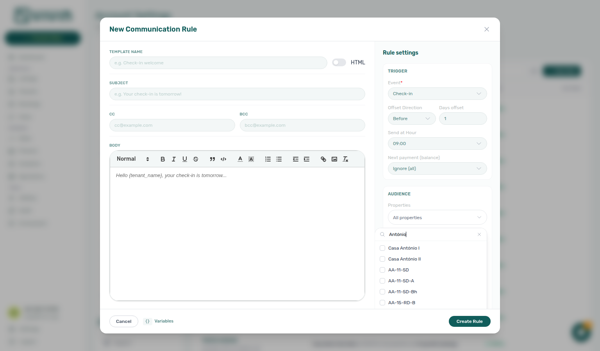The width and height of the screenshot is (600, 351).
Task: Click the António property search field
Action: pyautogui.click(x=431, y=234)
